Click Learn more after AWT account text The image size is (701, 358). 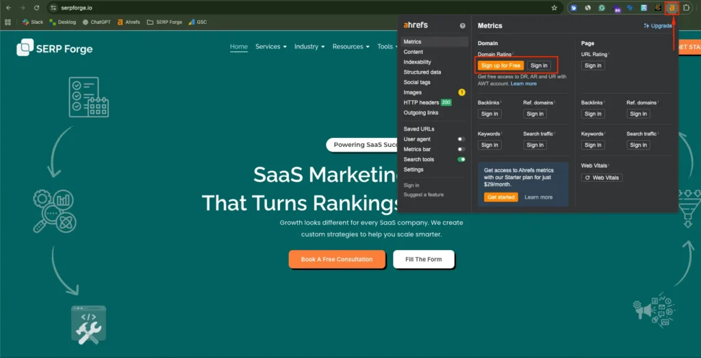524,83
